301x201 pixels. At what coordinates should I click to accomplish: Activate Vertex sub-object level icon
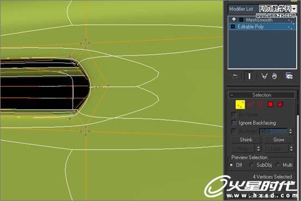tap(240, 105)
